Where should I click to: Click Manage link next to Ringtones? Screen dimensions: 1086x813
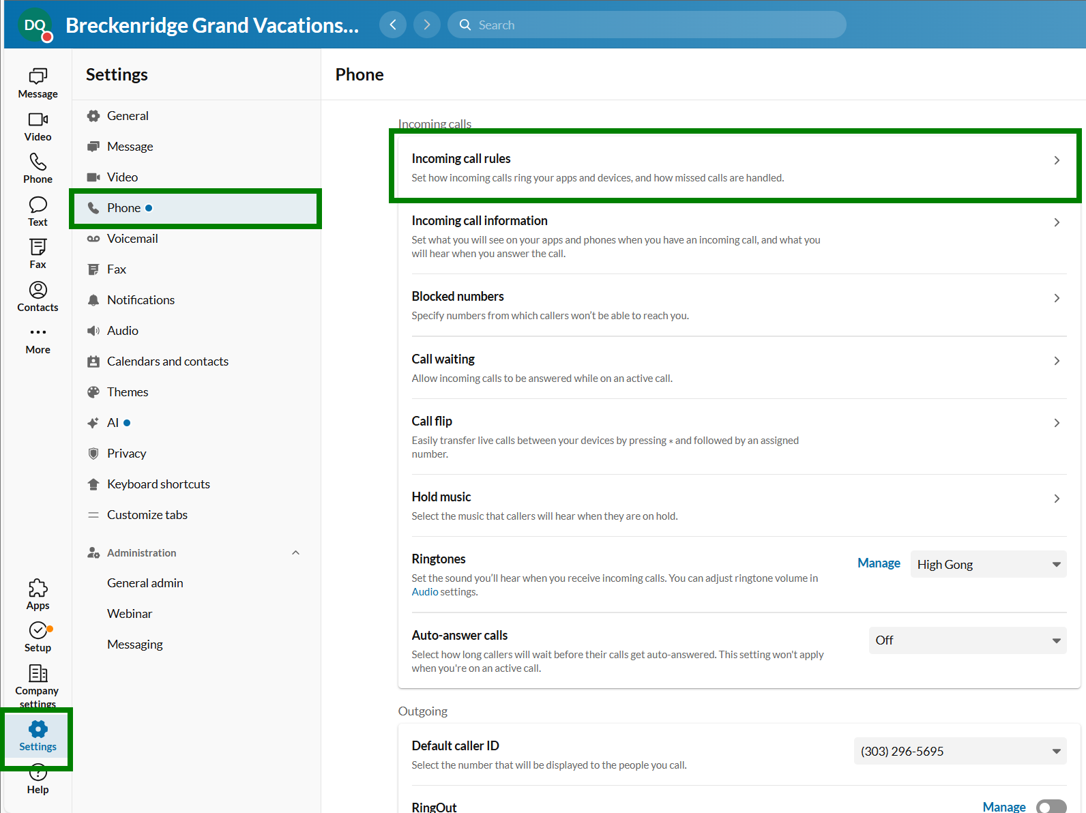click(x=879, y=563)
